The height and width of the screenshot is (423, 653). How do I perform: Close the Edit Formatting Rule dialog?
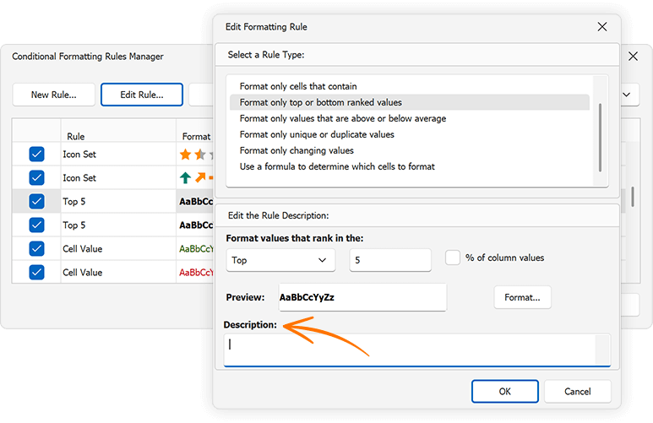click(602, 27)
